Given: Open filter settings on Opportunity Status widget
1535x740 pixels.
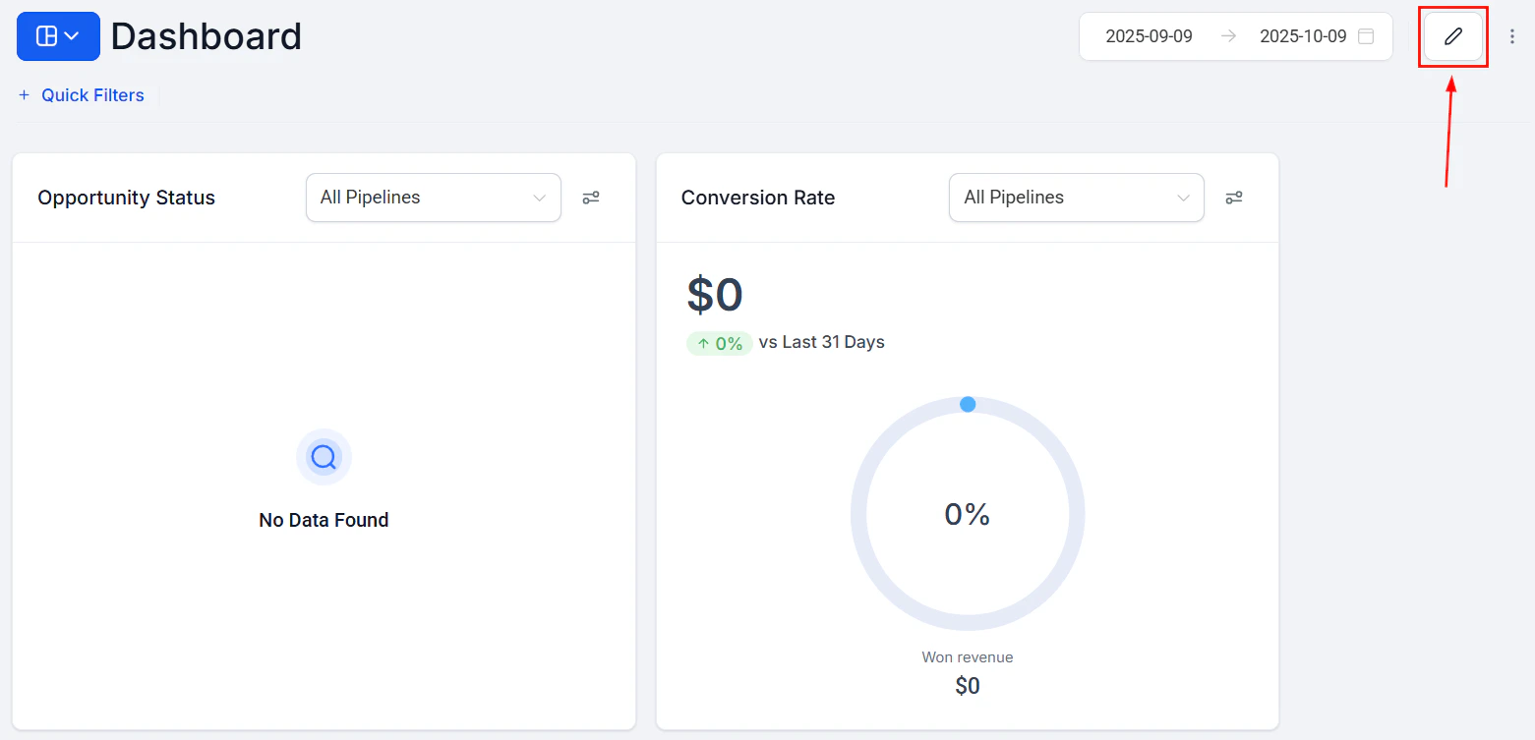Looking at the screenshot, I should point(591,198).
